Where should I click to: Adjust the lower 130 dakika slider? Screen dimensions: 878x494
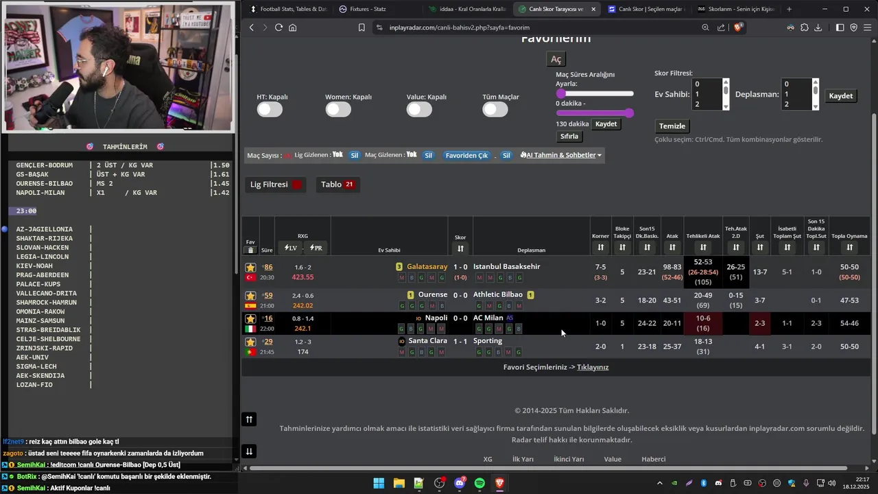pyautogui.click(x=595, y=113)
